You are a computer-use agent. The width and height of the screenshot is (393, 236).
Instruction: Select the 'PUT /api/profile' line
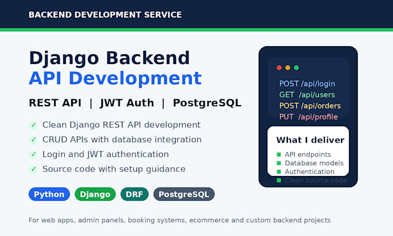pyautogui.click(x=309, y=117)
